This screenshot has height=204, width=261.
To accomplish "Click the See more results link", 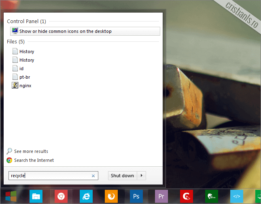I will tap(31, 151).
